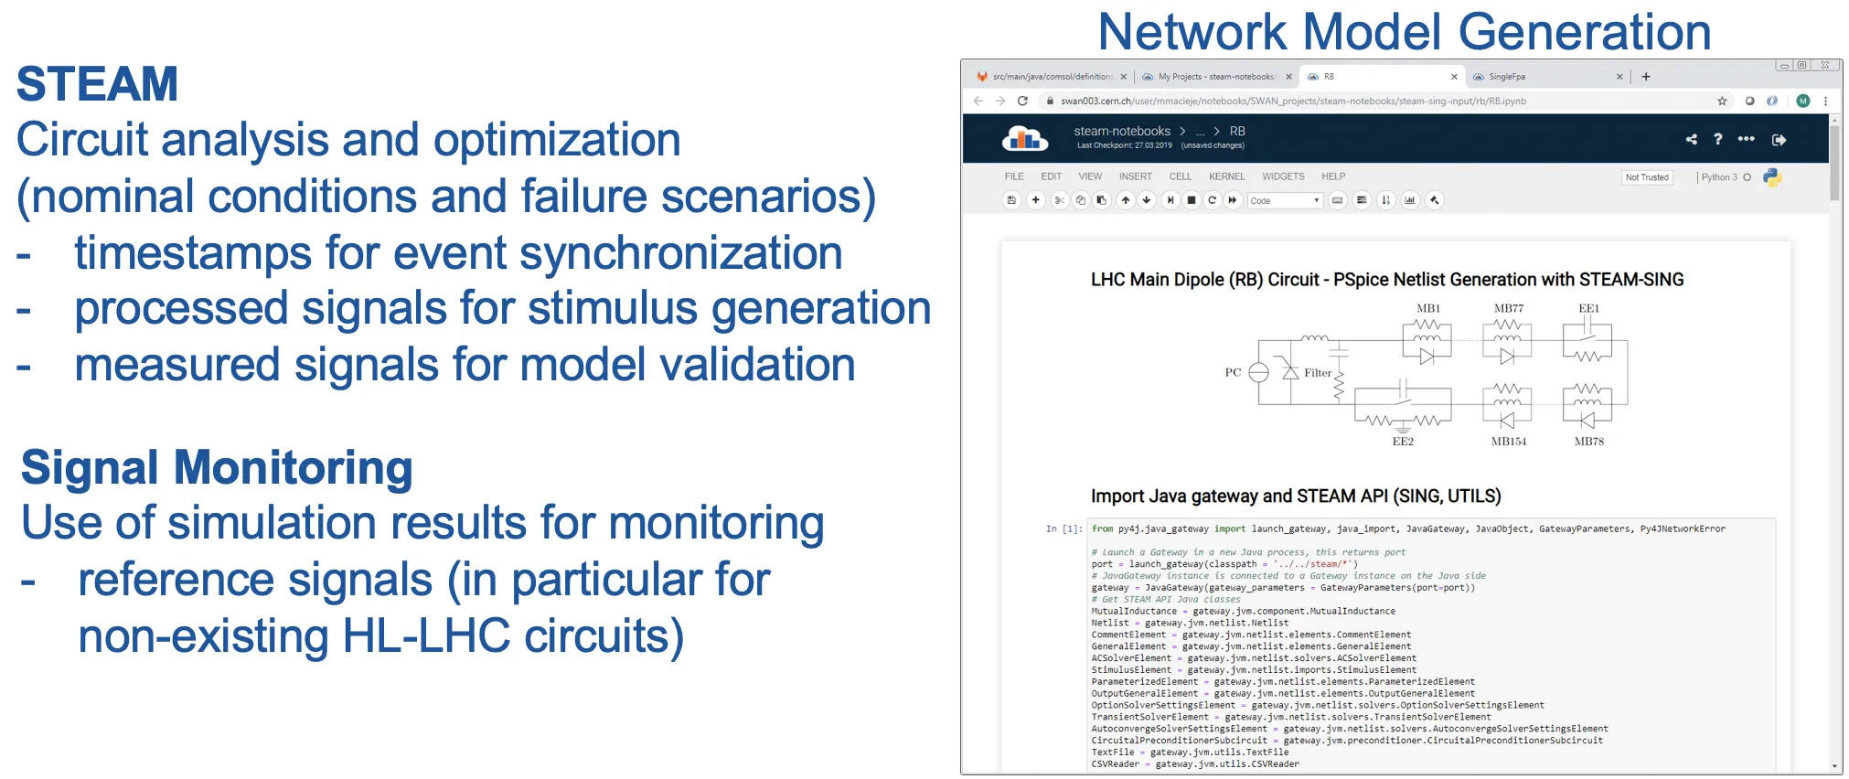Open the CELL menu
This screenshot has width=1849, height=779.
1181,176
